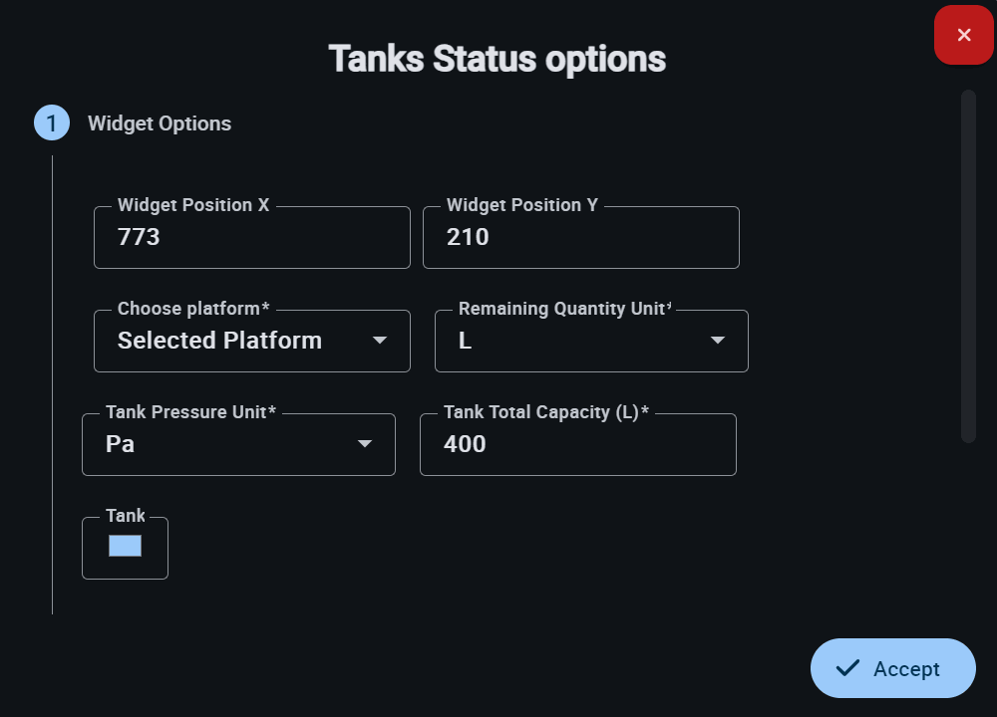Expand the Remaining Quantity Unit 'L' selector
This screenshot has height=717, width=997.
pos(578,341)
